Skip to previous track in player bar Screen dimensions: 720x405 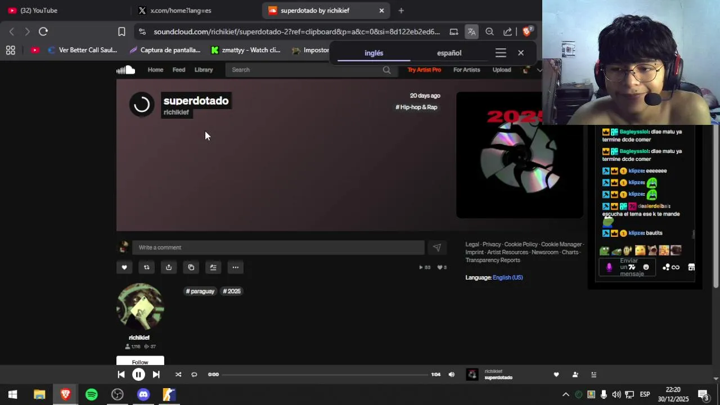121,375
